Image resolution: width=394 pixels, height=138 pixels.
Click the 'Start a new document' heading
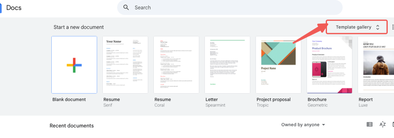(79, 27)
